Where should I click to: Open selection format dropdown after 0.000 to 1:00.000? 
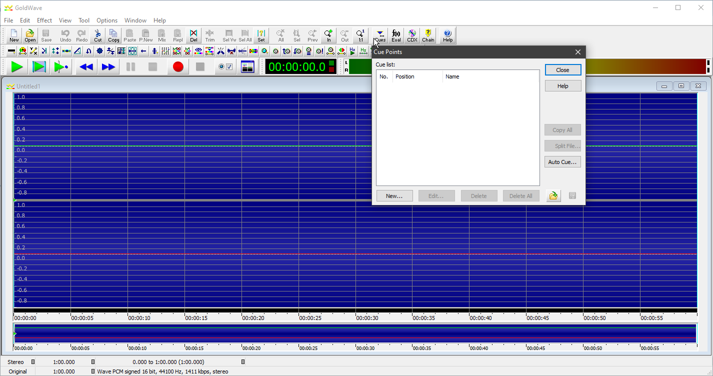243,361
